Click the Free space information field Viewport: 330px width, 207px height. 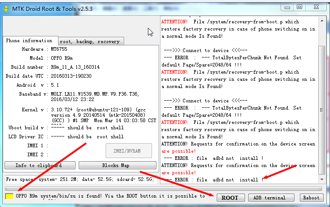tap(81, 179)
